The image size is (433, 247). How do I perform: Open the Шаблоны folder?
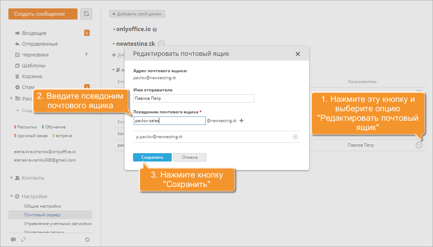click(34, 66)
